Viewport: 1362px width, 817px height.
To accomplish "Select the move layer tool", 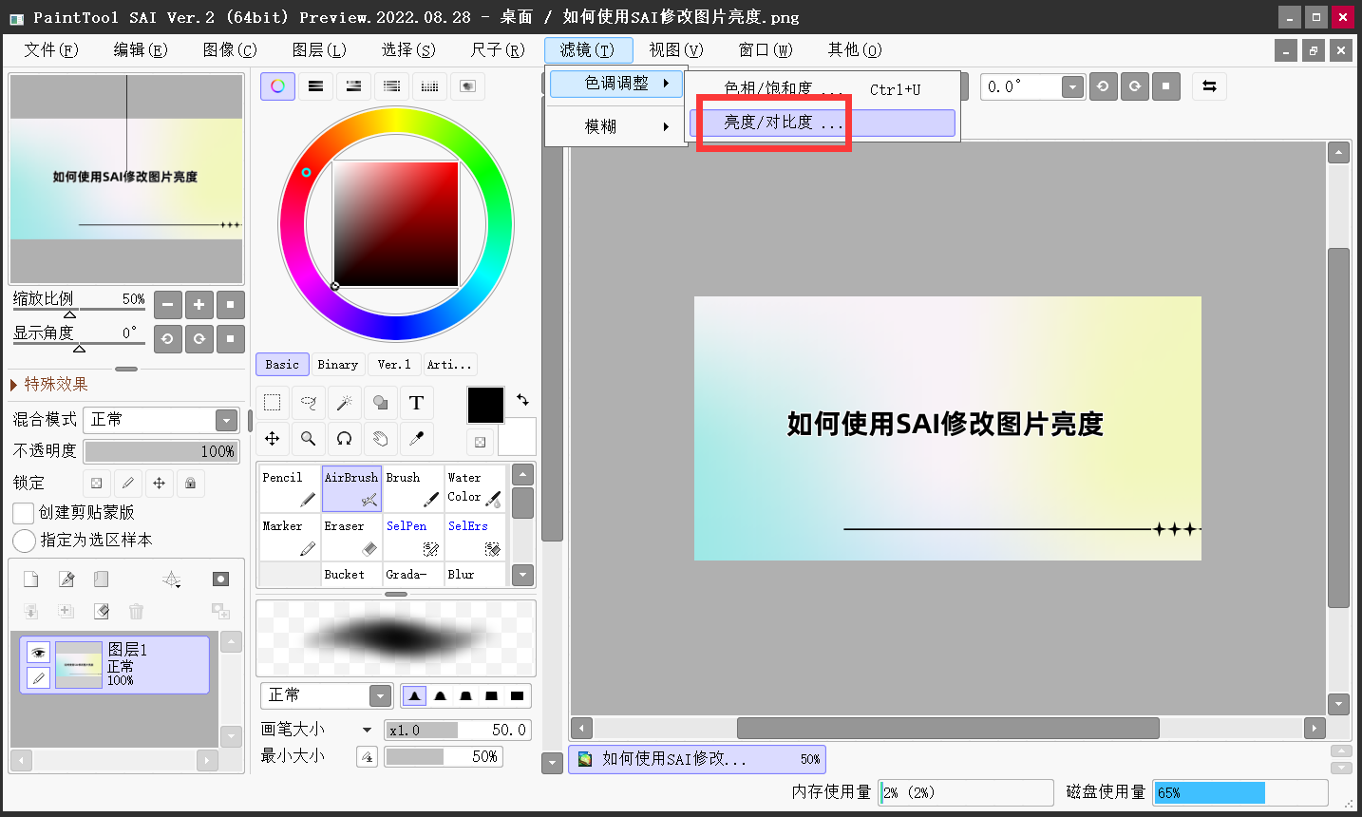I will click(x=272, y=439).
